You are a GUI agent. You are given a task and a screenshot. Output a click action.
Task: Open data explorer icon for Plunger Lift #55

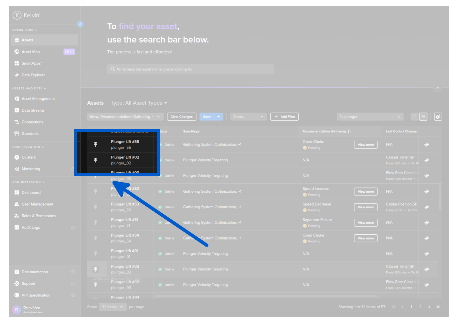coord(426,145)
